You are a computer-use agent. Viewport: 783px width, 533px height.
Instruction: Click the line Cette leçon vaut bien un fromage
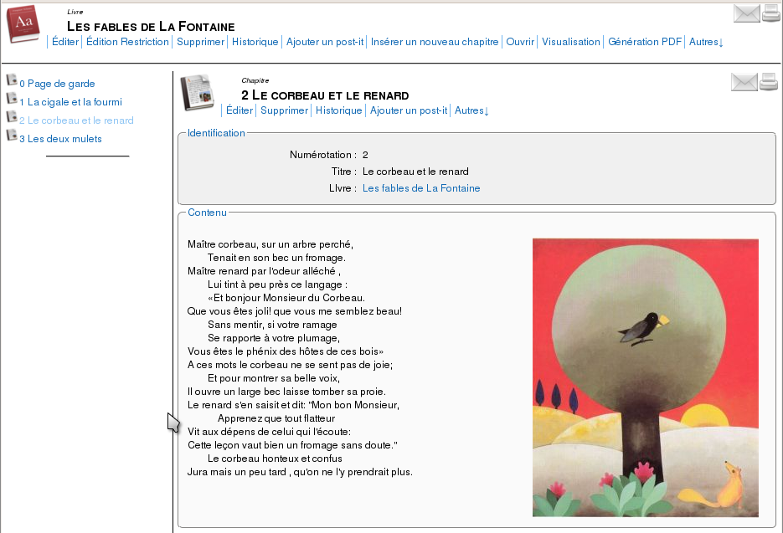coord(292,445)
